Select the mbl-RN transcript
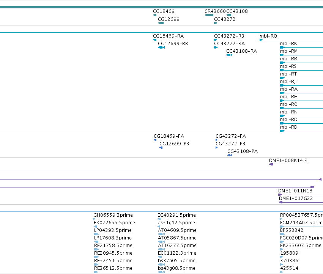The width and height of the screenshot is (323, 274). coord(289,112)
